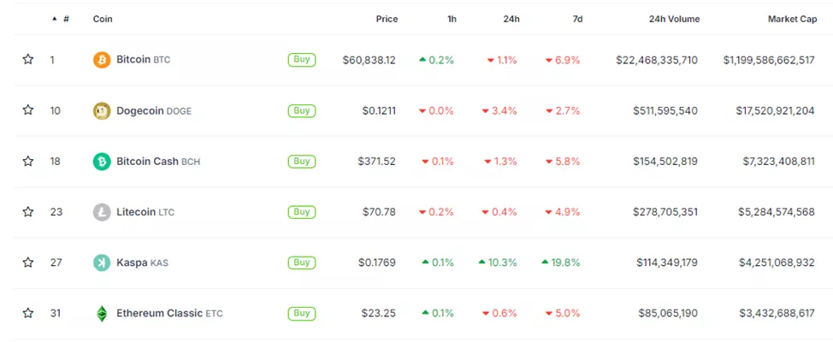Star Ethereum Classic row

tap(28, 313)
